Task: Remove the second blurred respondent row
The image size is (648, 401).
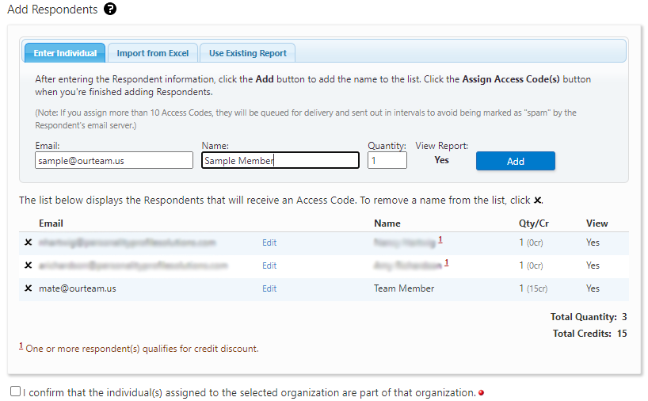Action: 28,265
